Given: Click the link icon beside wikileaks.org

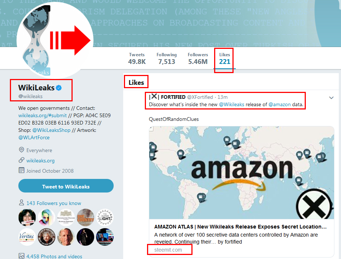Looking at the screenshot, I should pyautogui.click(x=21, y=160).
